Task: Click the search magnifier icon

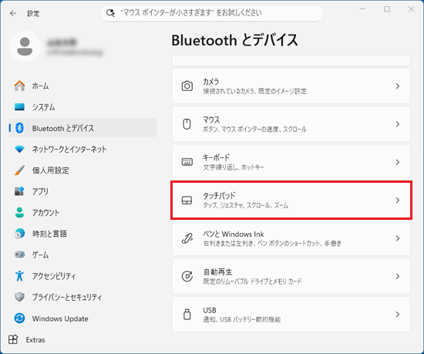Action: [x=110, y=13]
